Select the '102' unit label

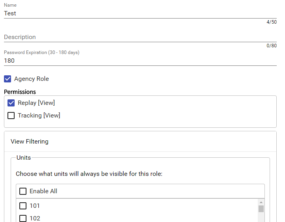pos(35,218)
